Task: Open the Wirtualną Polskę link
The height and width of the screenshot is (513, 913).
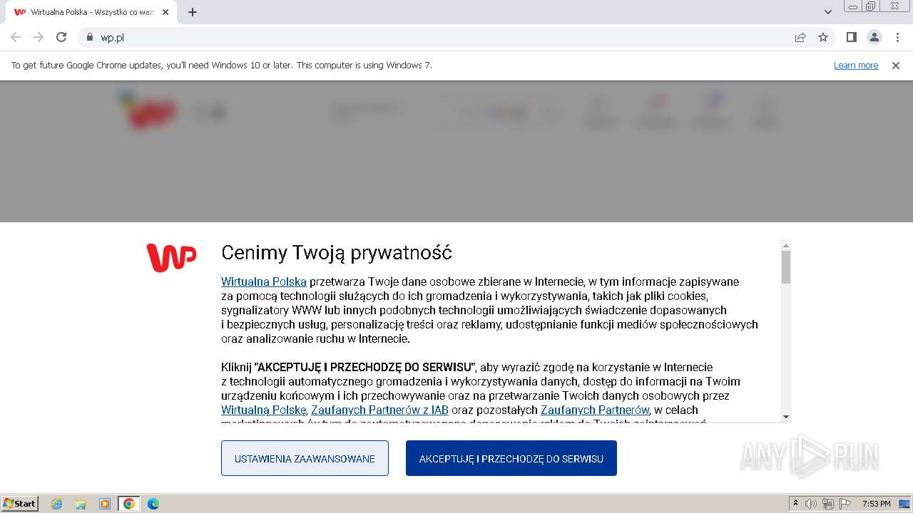Action: 264,410
